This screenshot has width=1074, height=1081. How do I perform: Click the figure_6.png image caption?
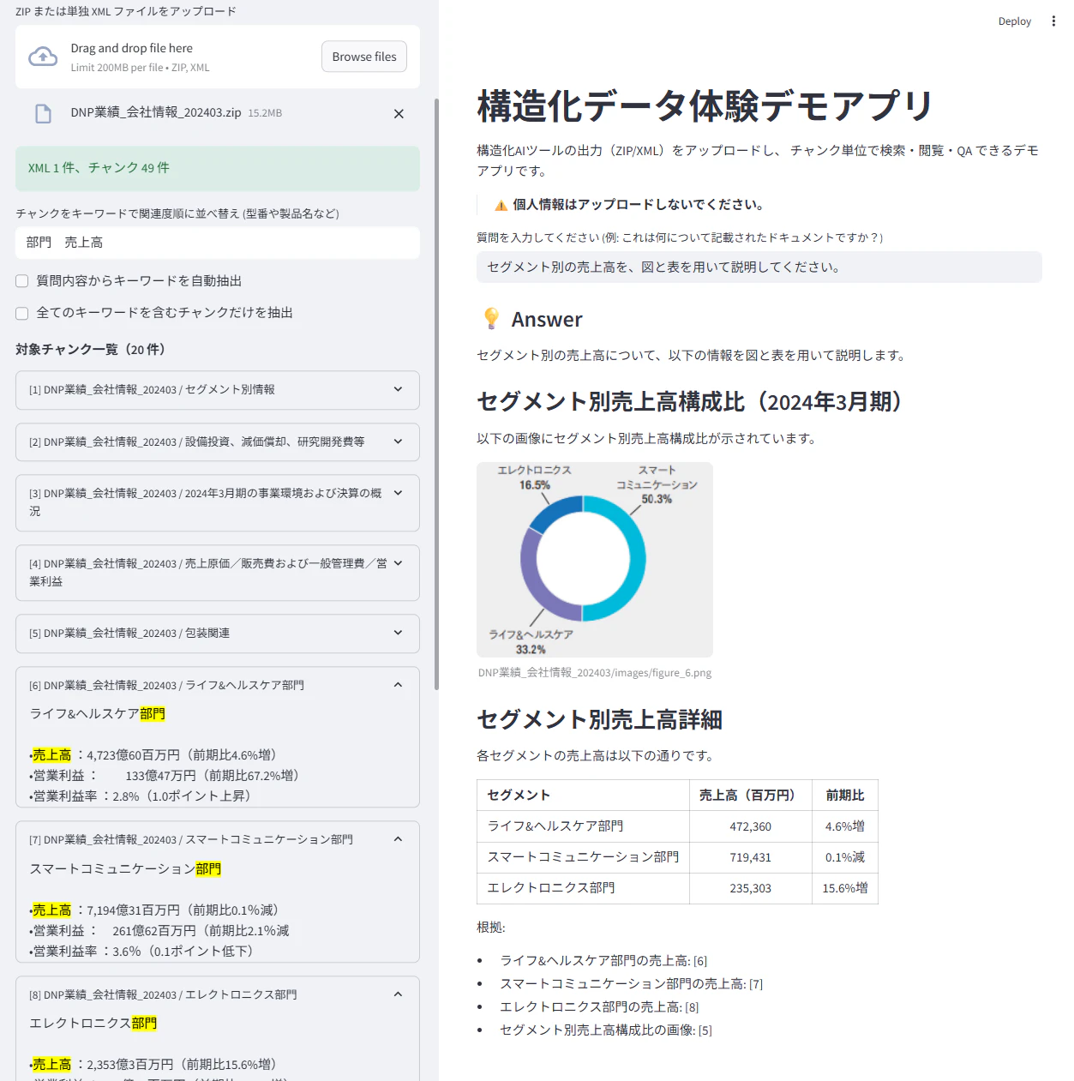[595, 673]
